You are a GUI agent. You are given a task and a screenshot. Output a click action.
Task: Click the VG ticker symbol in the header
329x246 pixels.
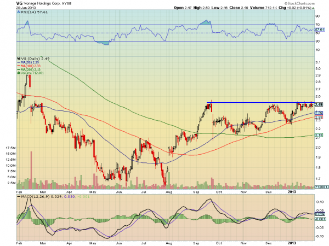tap(19, 3)
